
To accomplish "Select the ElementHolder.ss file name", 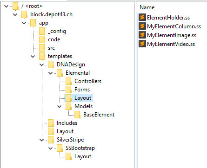I will pos(168,18).
